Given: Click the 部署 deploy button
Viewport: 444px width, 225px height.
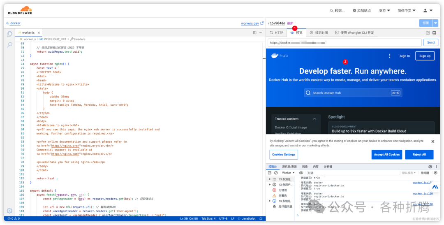Looking at the screenshot, I should point(426,23).
